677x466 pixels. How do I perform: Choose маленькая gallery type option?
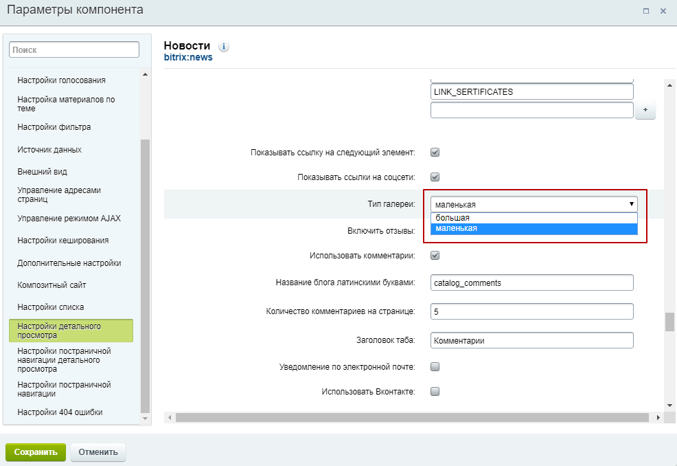click(533, 229)
